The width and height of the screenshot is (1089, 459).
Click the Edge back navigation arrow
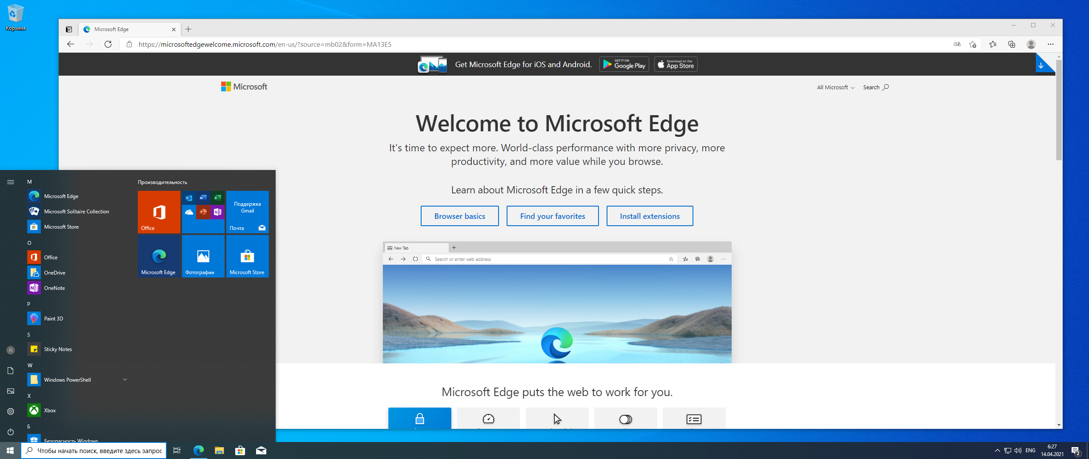click(71, 44)
